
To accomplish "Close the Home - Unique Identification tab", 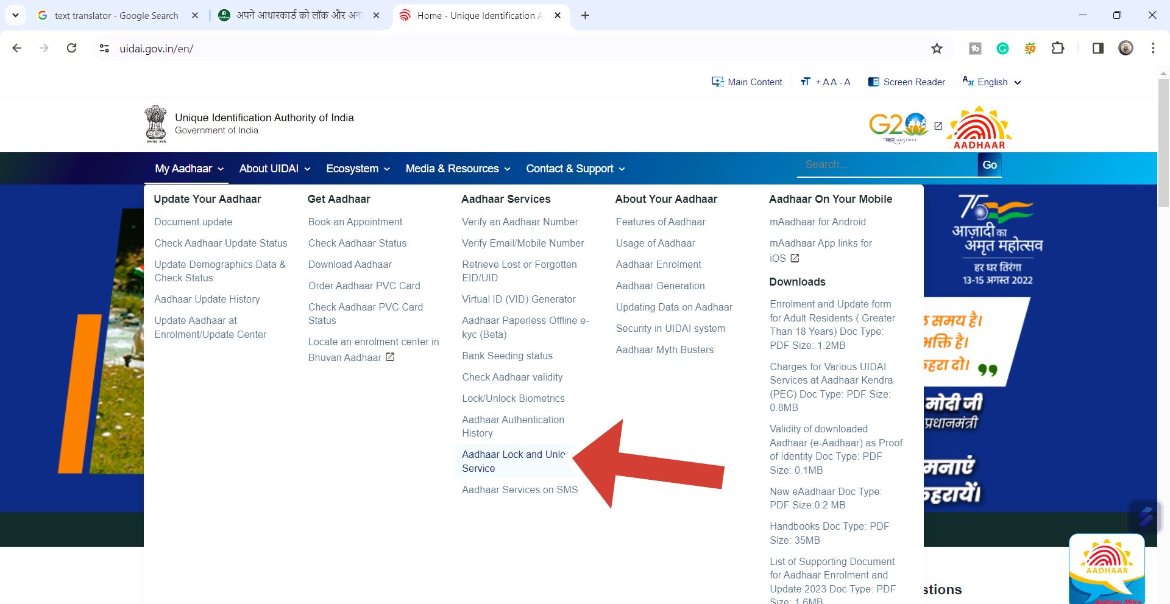I will (558, 15).
